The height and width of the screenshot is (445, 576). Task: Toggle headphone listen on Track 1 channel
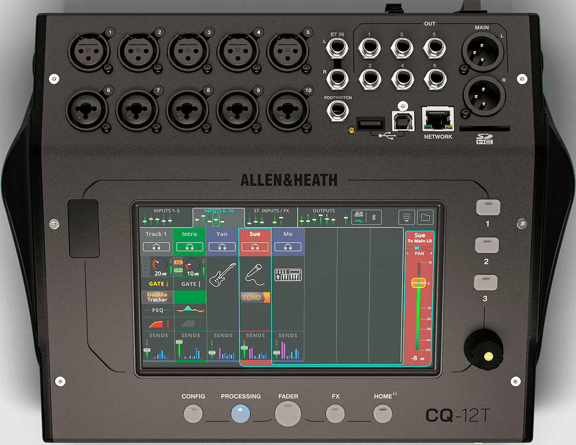click(x=156, y=247)
